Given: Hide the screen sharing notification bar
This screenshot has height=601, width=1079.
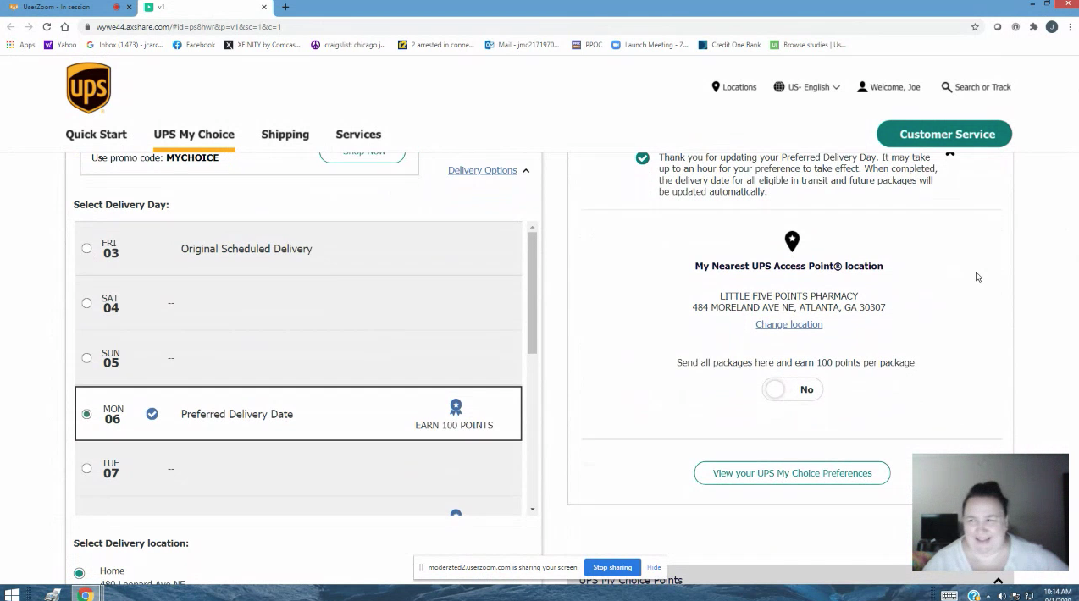Looking at the screenshot, I should 654,567.
